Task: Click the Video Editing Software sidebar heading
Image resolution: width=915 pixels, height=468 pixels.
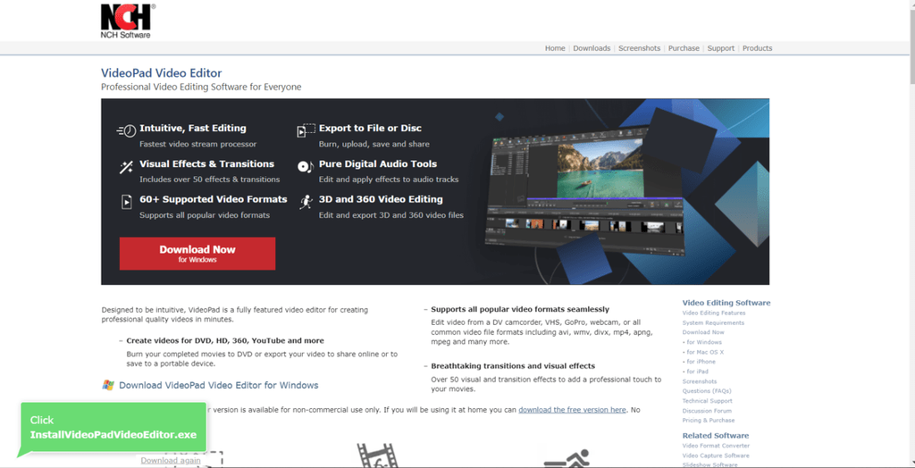Action: pos(726,303)
